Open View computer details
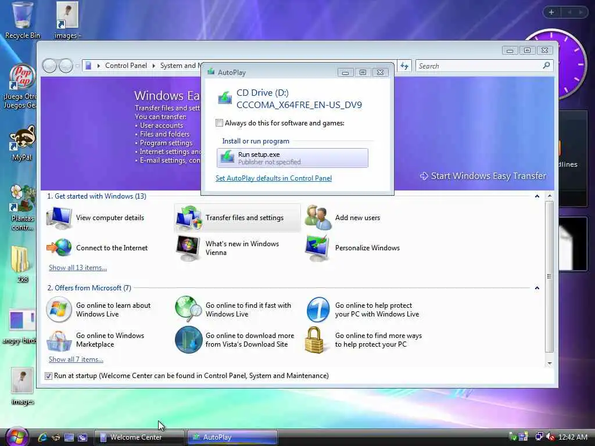This screenshot has height=446, width=595. [96, 218]
